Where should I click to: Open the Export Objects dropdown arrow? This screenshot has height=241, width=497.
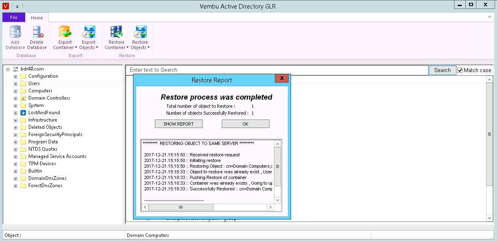[97, 48]
